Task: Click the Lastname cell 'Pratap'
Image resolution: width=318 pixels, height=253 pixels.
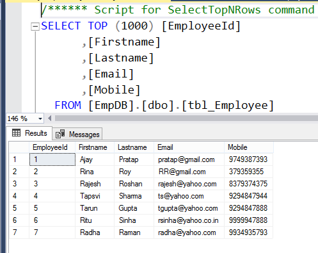Action: (134, 159)
